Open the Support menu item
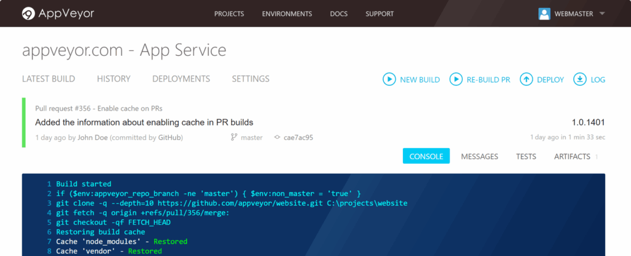Image resolution: width=631 pixels, height=256 pixels. 380,14
